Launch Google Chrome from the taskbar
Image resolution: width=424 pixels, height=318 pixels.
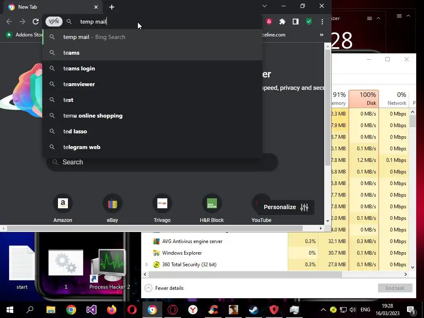coord(71,310)
